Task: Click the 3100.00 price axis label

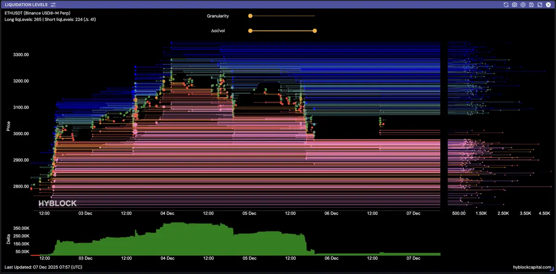Action: tap(21, 108)
